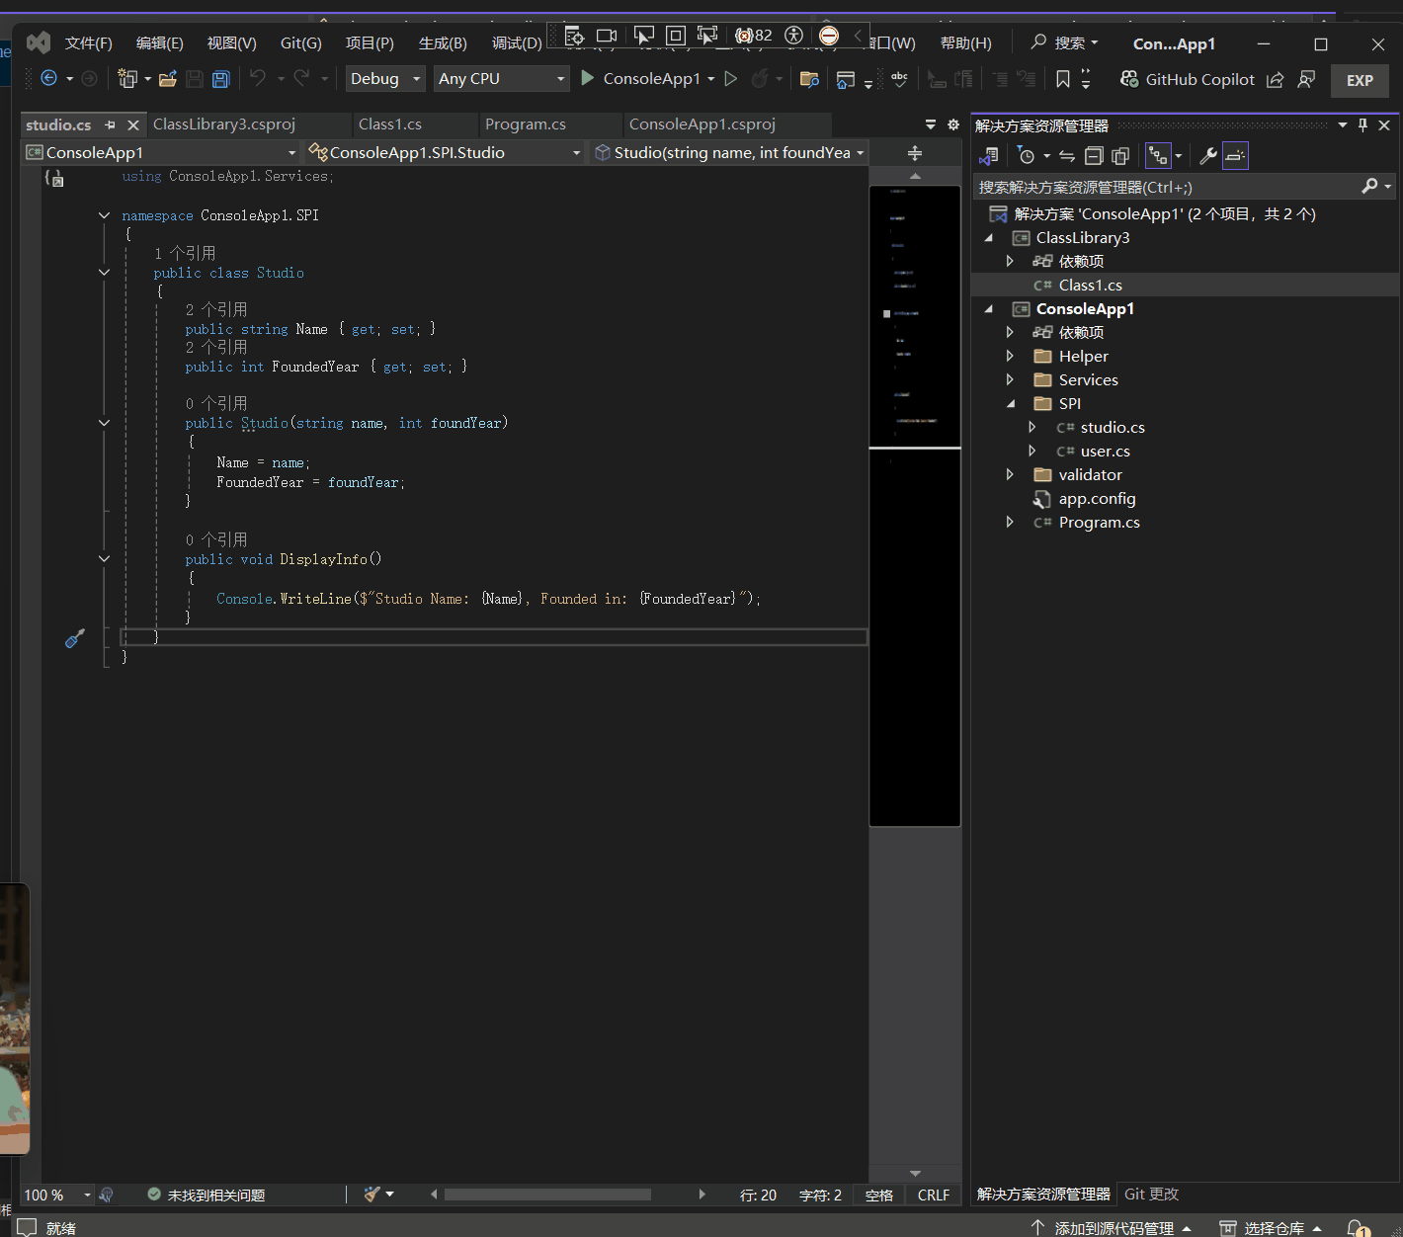
Task: Click the EXP button
Action: point(1360,80)
